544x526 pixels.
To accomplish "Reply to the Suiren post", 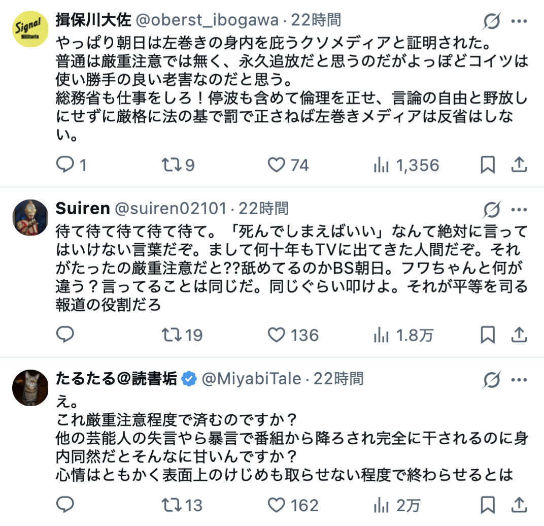I will [x=64, y=335].
